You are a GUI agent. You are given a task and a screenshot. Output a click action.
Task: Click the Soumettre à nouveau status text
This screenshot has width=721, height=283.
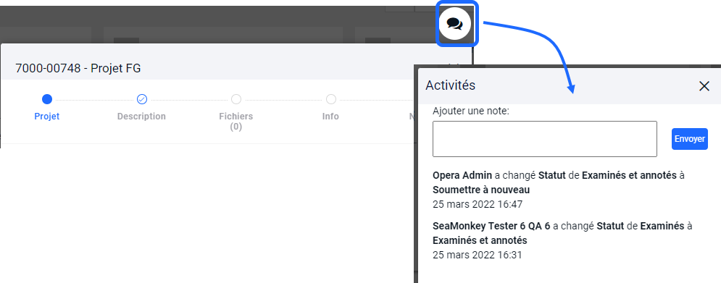point(481,190)
